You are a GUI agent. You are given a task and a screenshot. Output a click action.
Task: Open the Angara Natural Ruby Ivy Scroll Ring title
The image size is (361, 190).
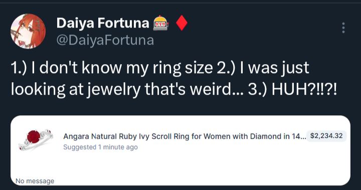(185, 136)
